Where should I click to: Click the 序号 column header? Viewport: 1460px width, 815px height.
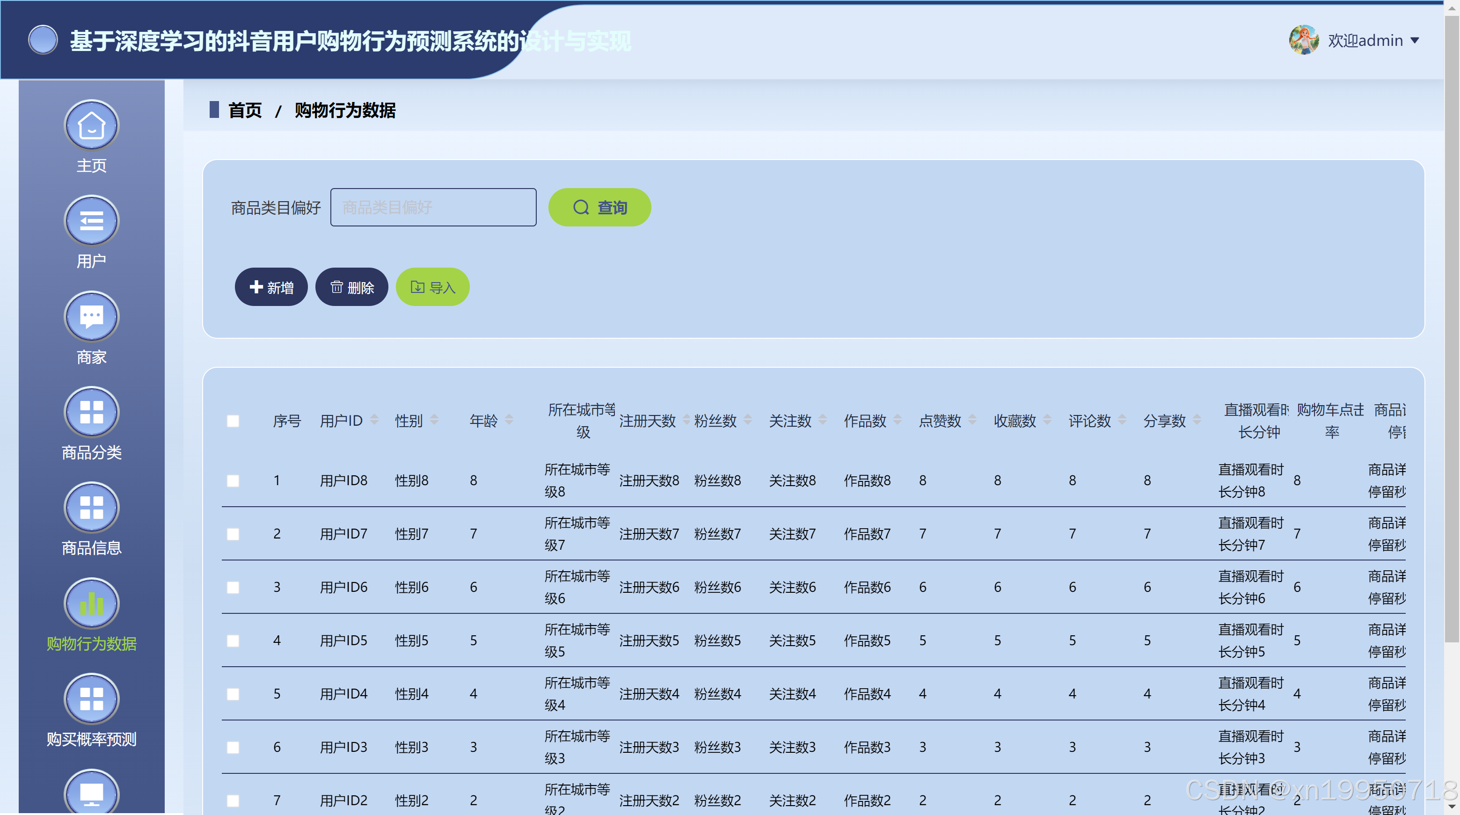(x=287, y=421)
